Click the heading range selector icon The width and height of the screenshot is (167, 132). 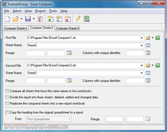148,119
